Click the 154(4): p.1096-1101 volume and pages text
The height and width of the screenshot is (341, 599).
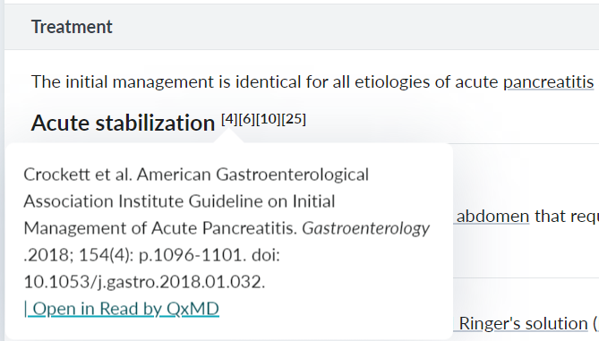pos(162,255)
